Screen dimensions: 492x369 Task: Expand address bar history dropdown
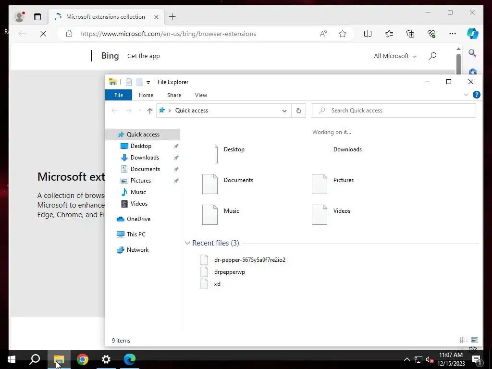click(284, 111)
